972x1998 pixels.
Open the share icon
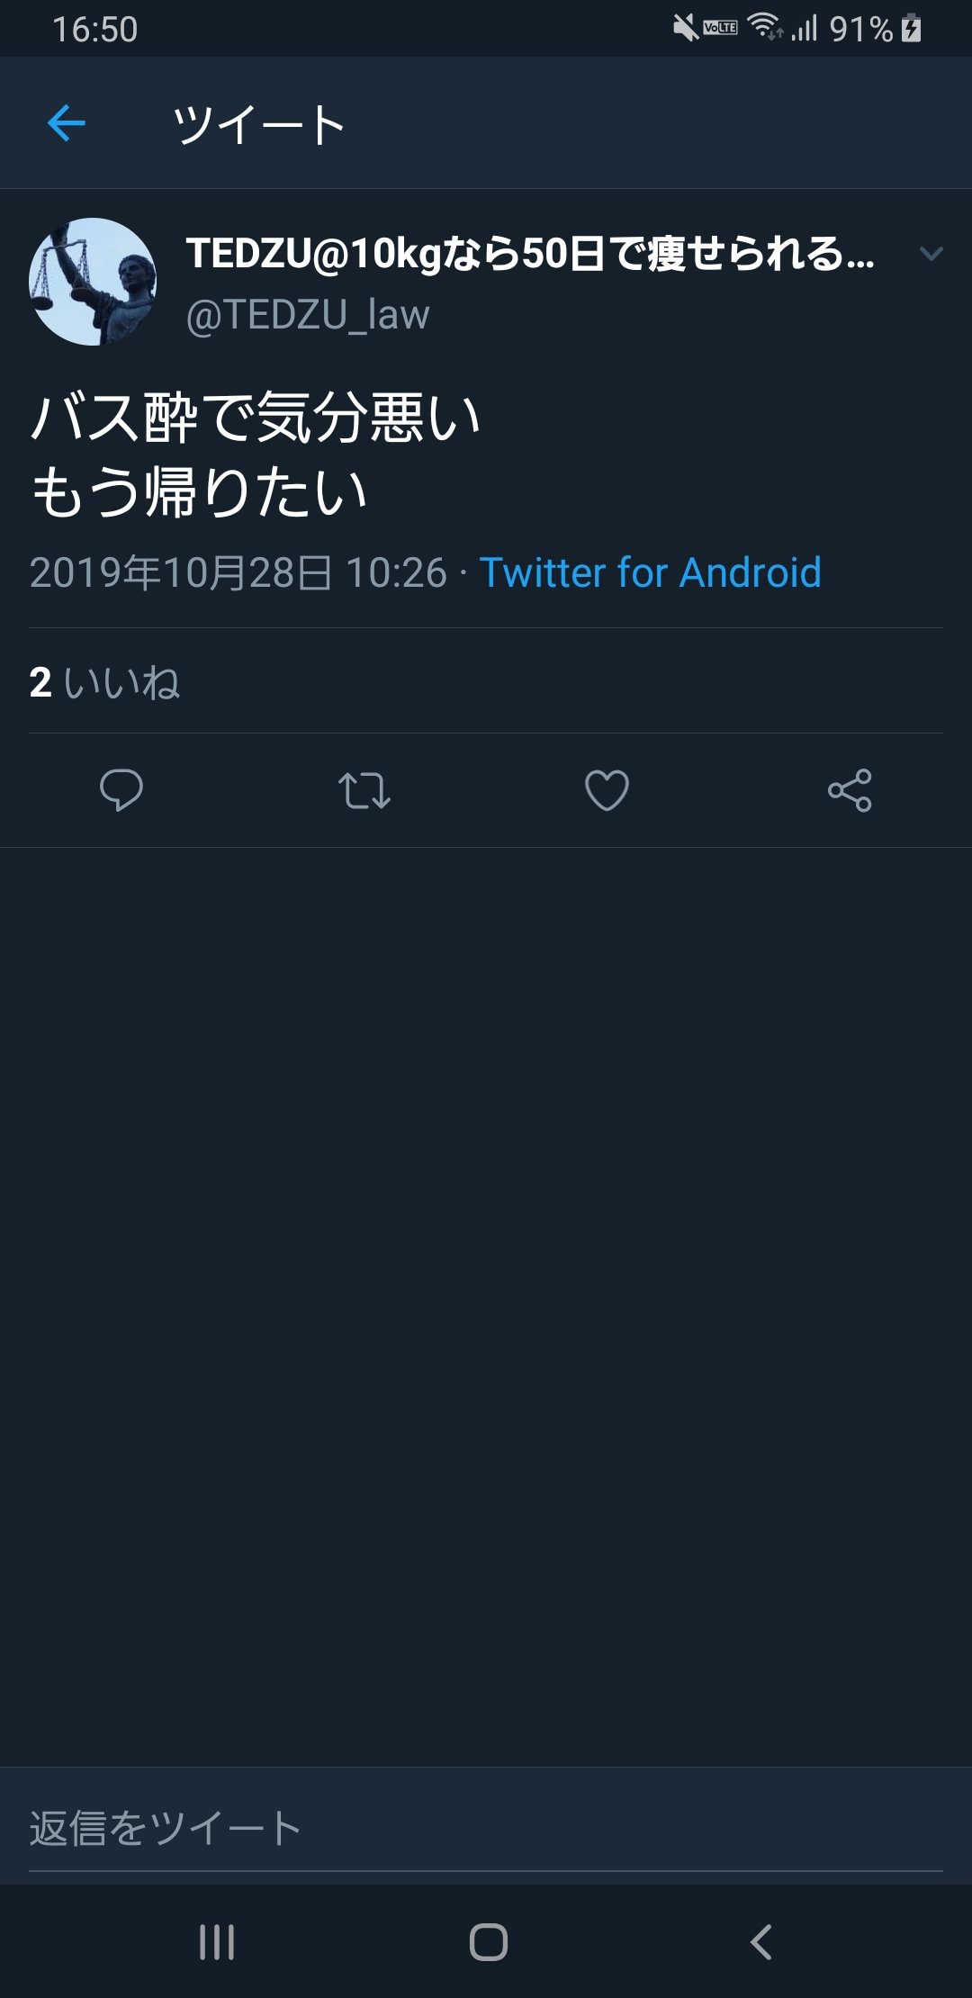click(x=850, y=790)
